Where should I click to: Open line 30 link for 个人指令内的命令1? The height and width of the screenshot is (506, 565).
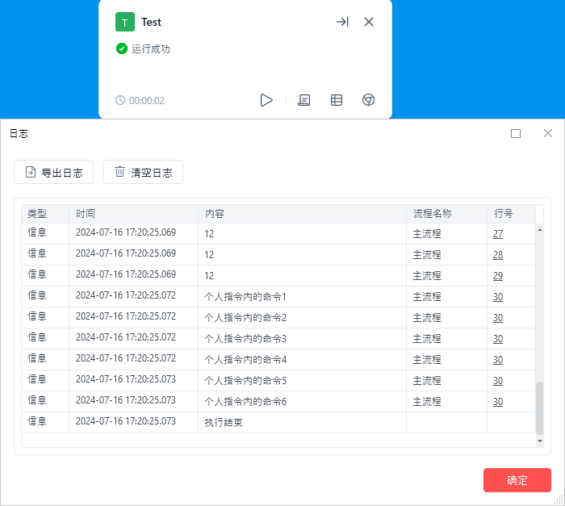(x=498, y=297)
